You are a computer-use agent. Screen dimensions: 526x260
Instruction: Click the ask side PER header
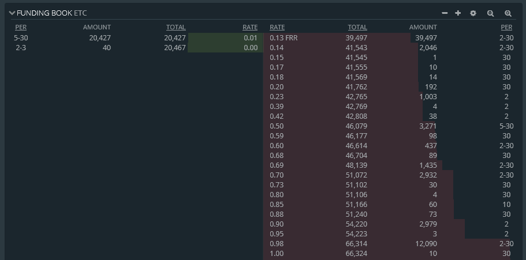click(x=506, y=27)
